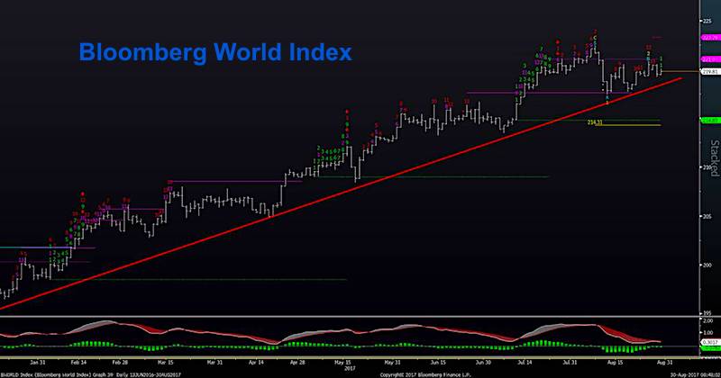Click the 205 price axis label

point(707,216)
